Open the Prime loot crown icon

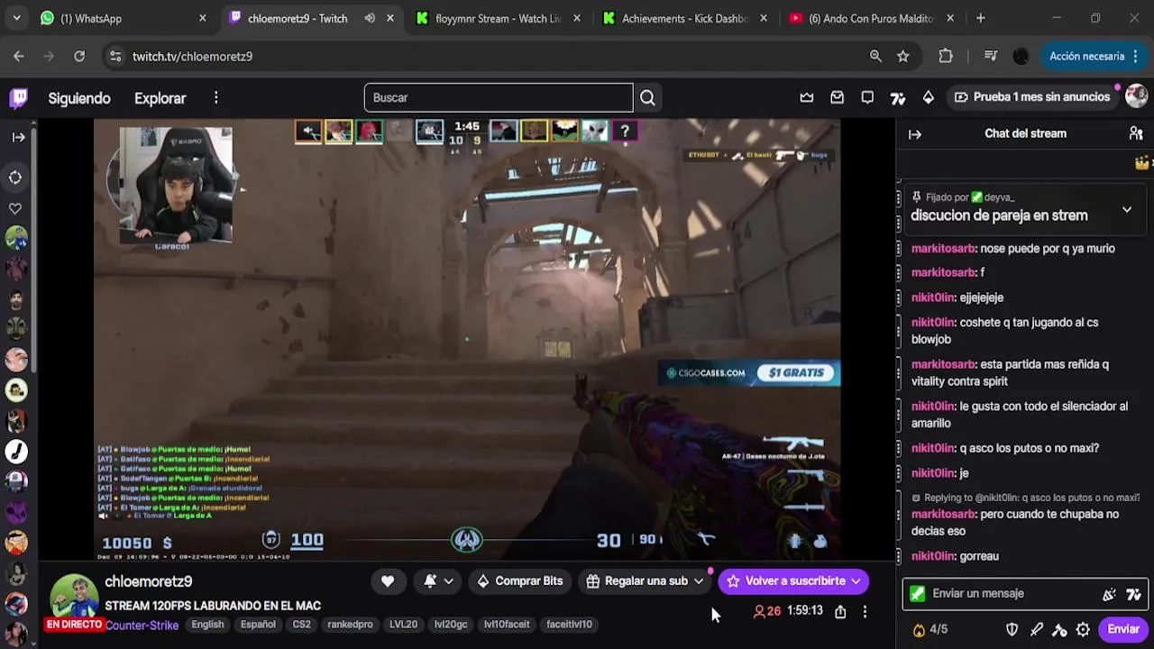click(x=807, y=97)
